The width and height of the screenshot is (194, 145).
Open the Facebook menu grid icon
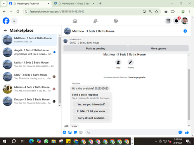click(168, 21)
